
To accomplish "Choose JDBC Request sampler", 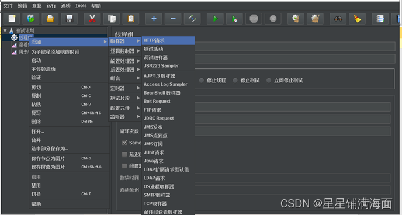I will 168,119.
